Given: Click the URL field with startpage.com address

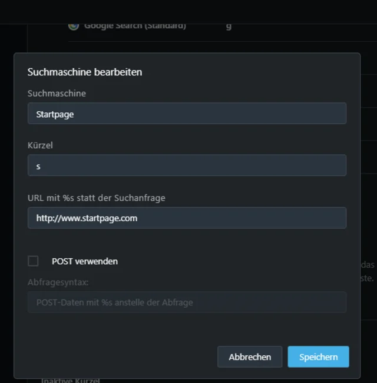Looking at the screenshot, I should (x=187, y=218).
